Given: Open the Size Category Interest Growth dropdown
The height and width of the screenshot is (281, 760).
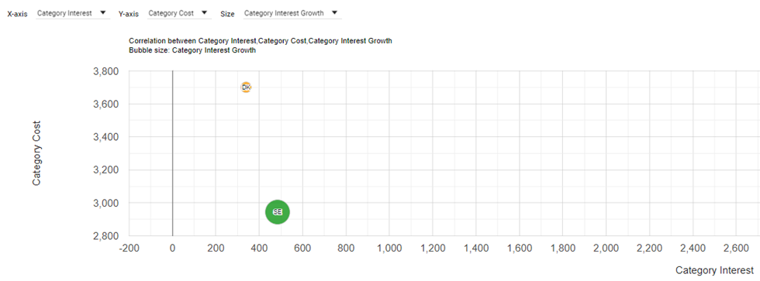Looking at the screenshot, I should (x=292, y=13).
